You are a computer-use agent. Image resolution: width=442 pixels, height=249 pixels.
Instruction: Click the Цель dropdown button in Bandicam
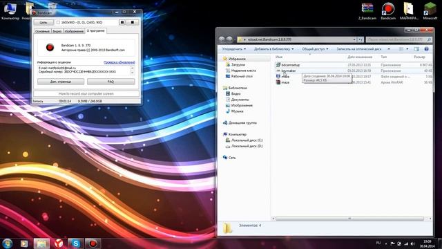point(44,22)
